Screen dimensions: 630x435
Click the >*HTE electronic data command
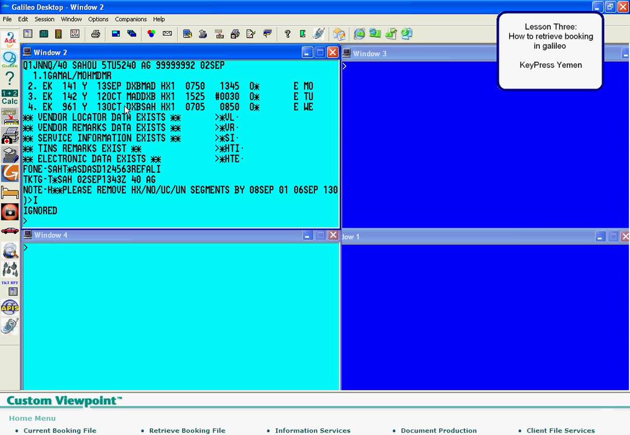pos(229,159)
